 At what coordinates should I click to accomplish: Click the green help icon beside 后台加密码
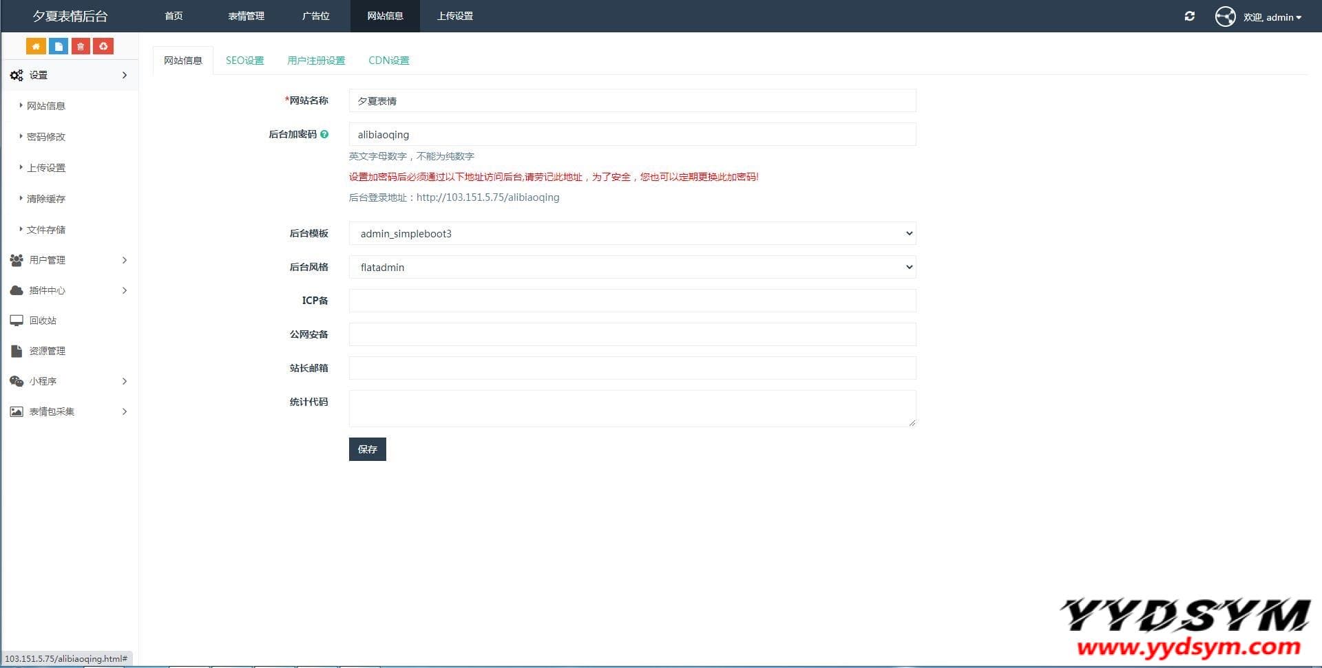click(324, 134)
